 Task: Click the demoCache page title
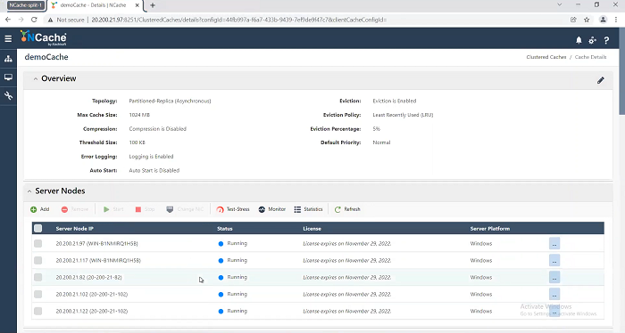pos(46,57)
